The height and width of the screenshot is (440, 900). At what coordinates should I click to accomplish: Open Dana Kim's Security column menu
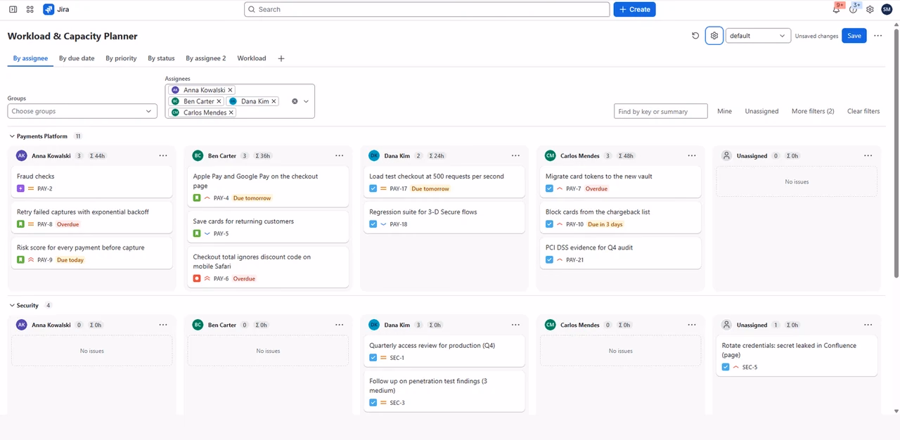pos(515,325)
